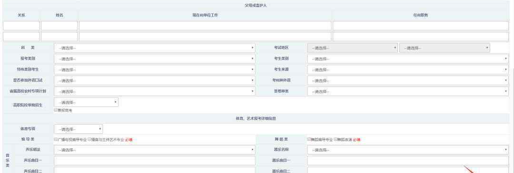Click second row 关系 input field

coord(21,37)
